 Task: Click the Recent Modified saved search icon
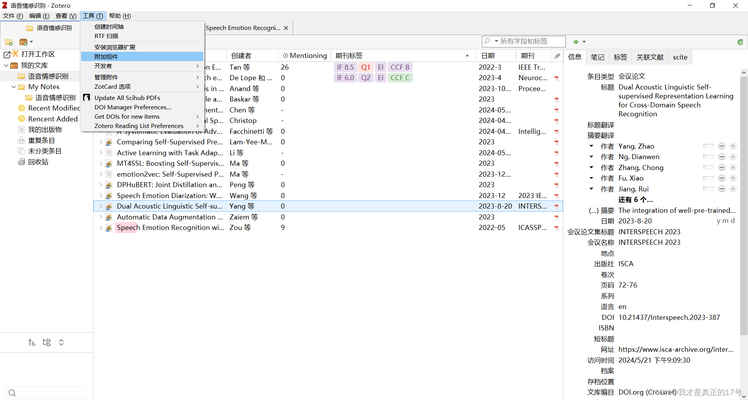22,108
